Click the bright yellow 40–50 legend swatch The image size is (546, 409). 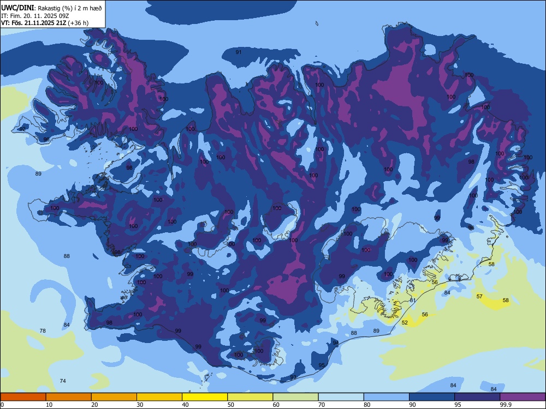tap(205, 397)
